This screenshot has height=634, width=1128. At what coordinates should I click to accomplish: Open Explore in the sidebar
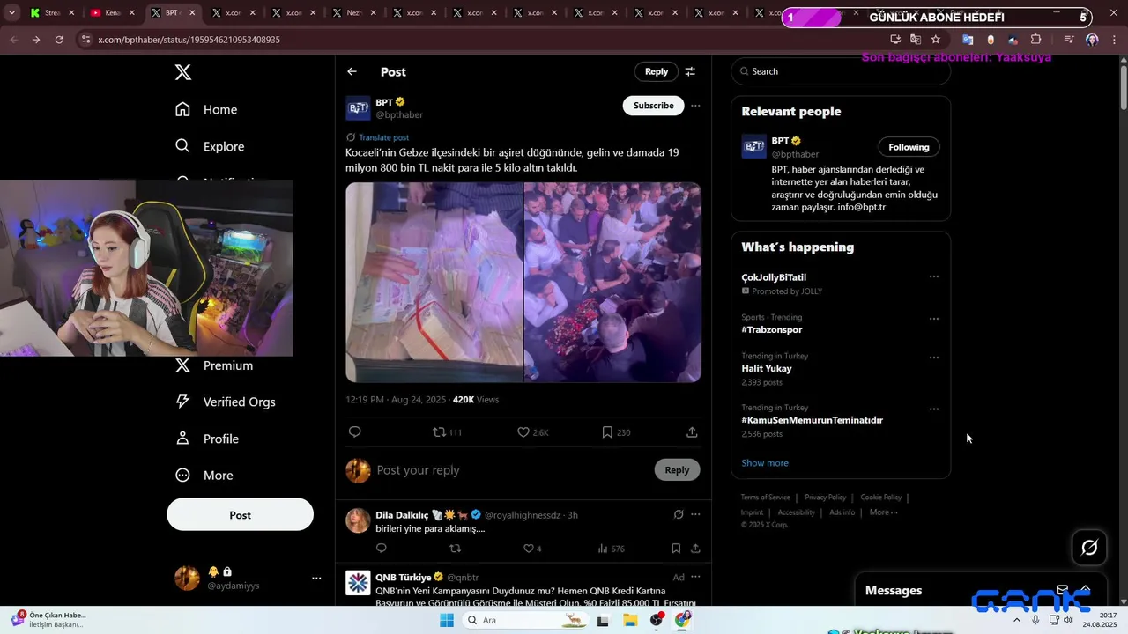[x=210, y=146]
